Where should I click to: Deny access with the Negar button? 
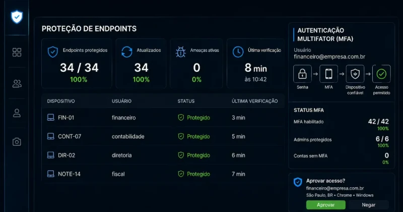pyautogui.click(x=369, y=205)
